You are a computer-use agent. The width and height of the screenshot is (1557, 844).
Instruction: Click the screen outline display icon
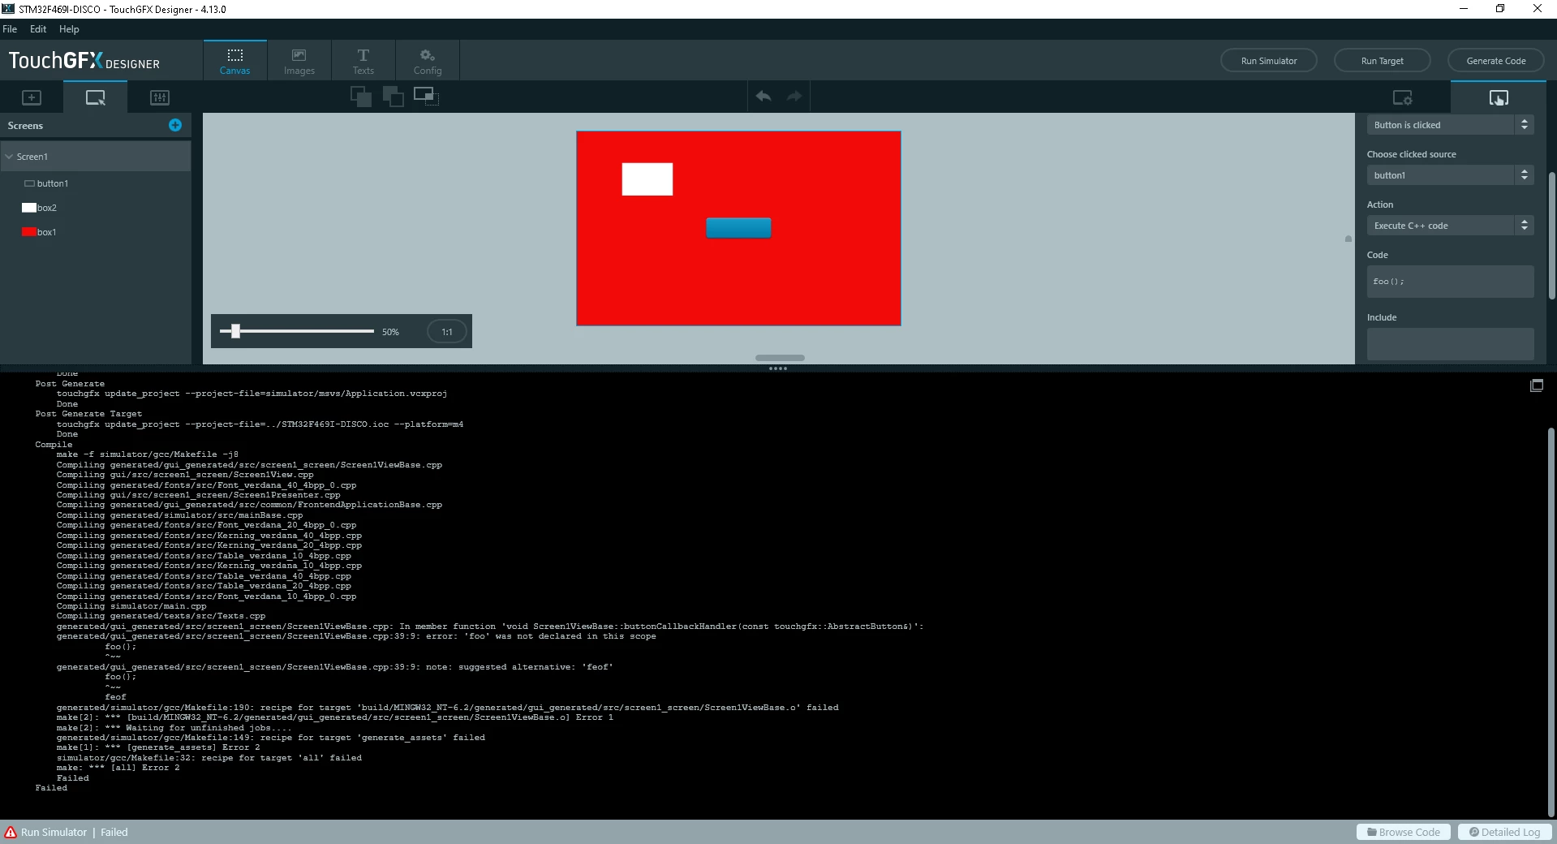[x=426, y=97]
